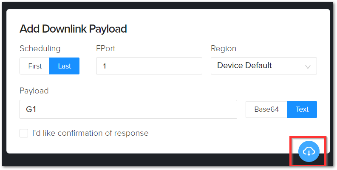Click the 'I'd like confirmation of response' label
The height and width of the screenshot is (170, 337).
[x=90, y=133]
